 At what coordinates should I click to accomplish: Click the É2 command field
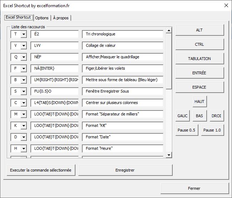[x=55, y=34]
